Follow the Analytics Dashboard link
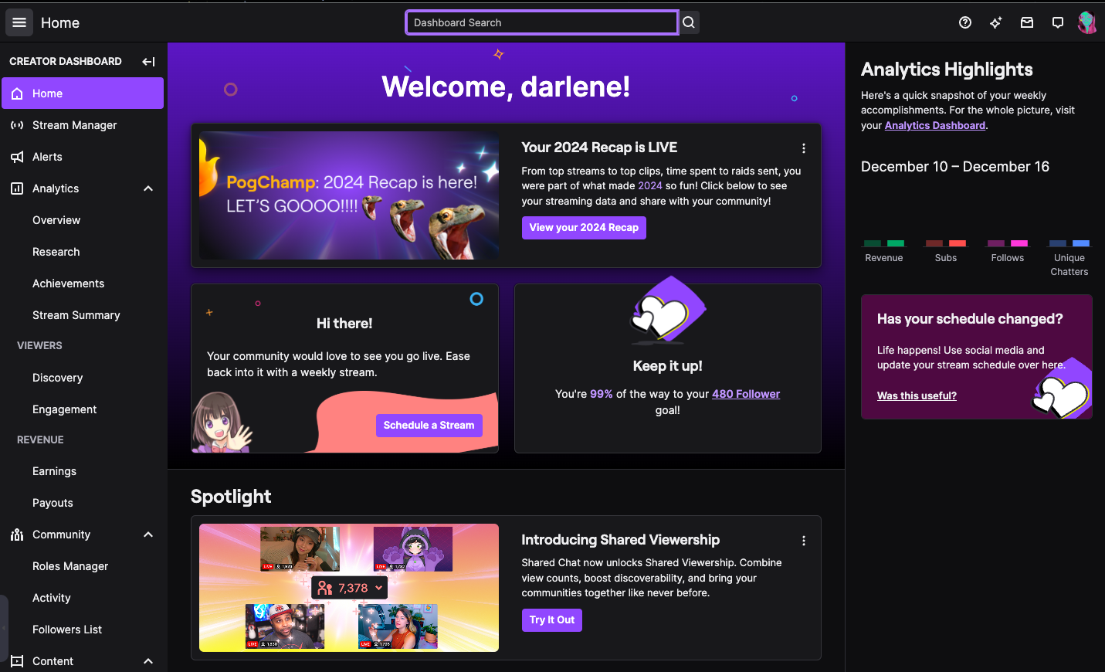The height and width of the screenshot is (672, 1105). pyautogui.click(x=934, y=125)
